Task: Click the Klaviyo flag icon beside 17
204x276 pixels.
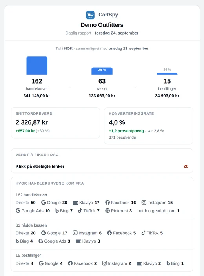Action: coord(75,203)
